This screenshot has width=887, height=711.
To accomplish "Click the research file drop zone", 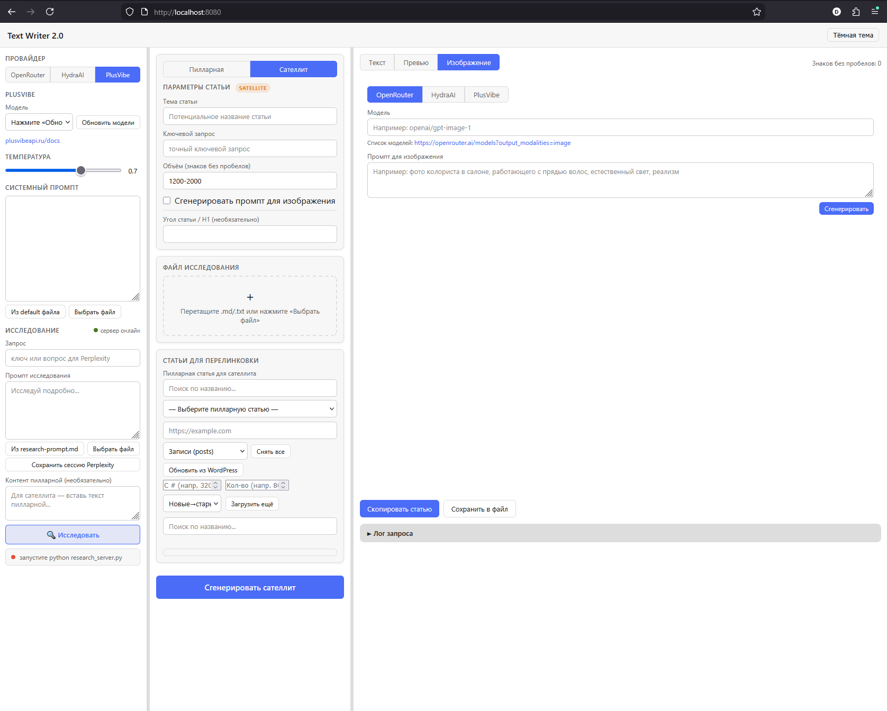I will (250, 306).
